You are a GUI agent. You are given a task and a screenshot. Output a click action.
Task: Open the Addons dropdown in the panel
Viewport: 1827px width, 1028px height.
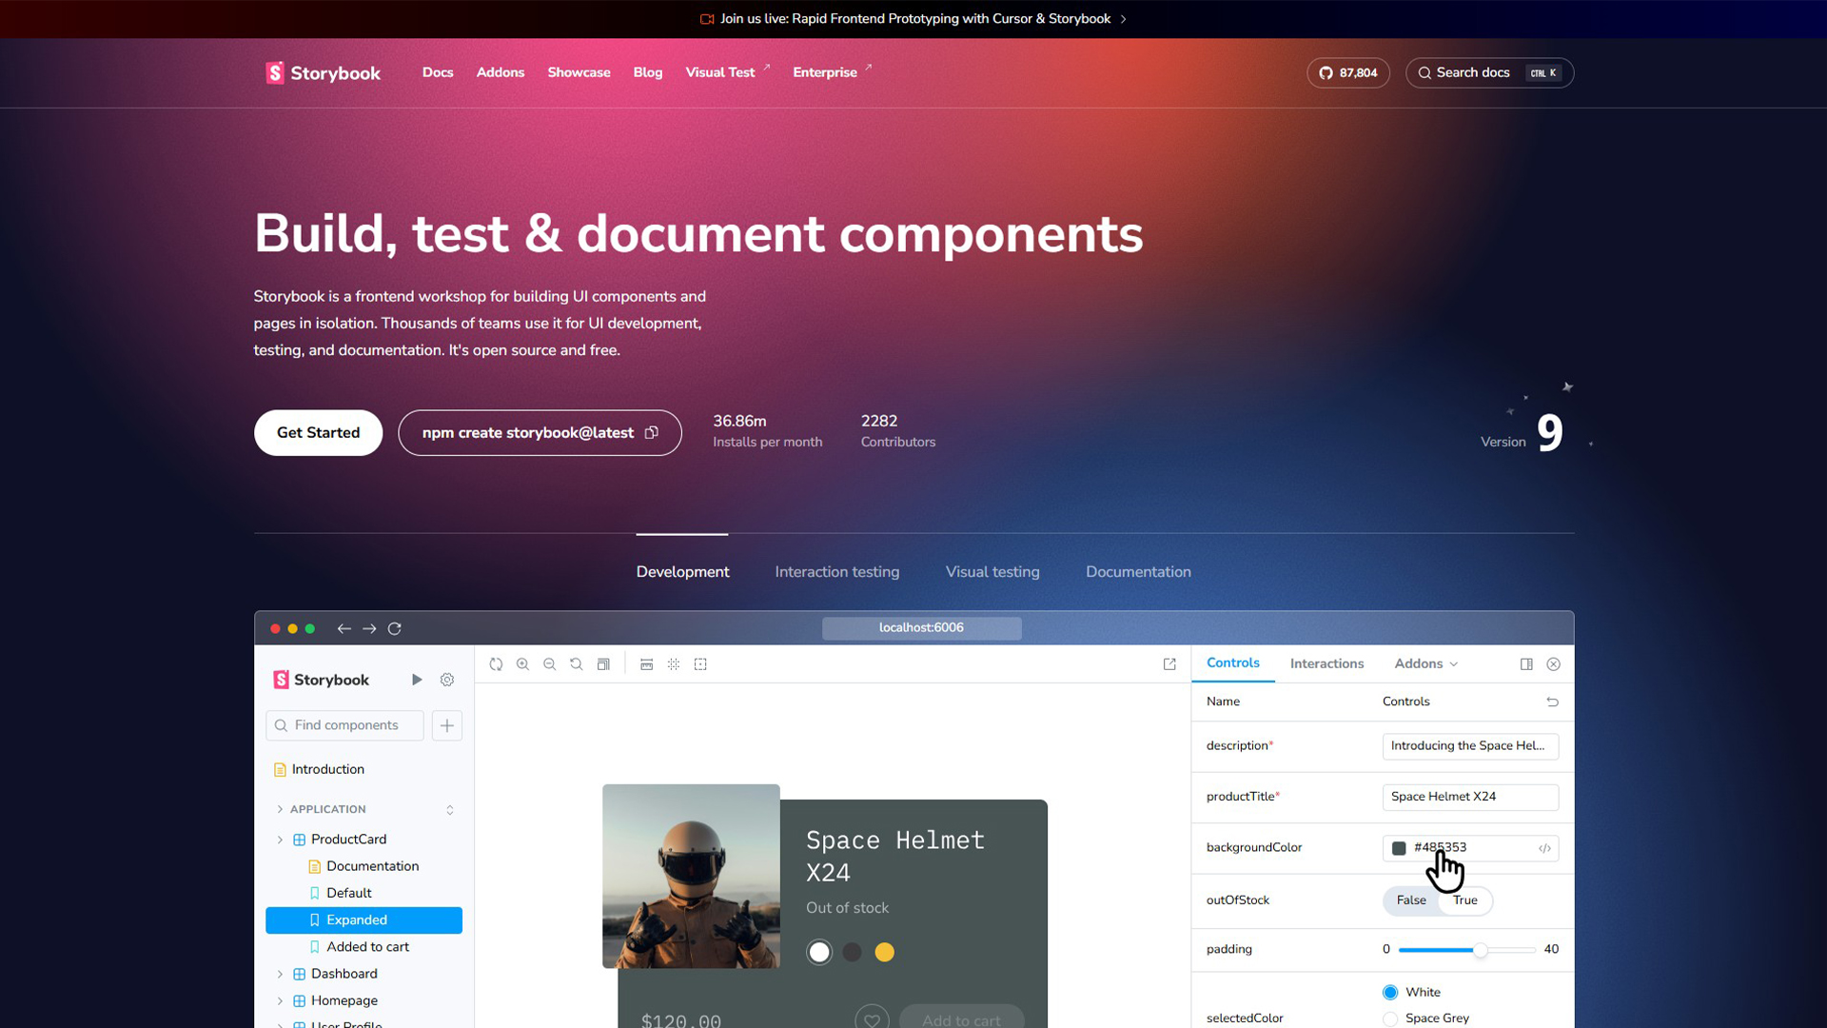click(x=1425, y=664)
